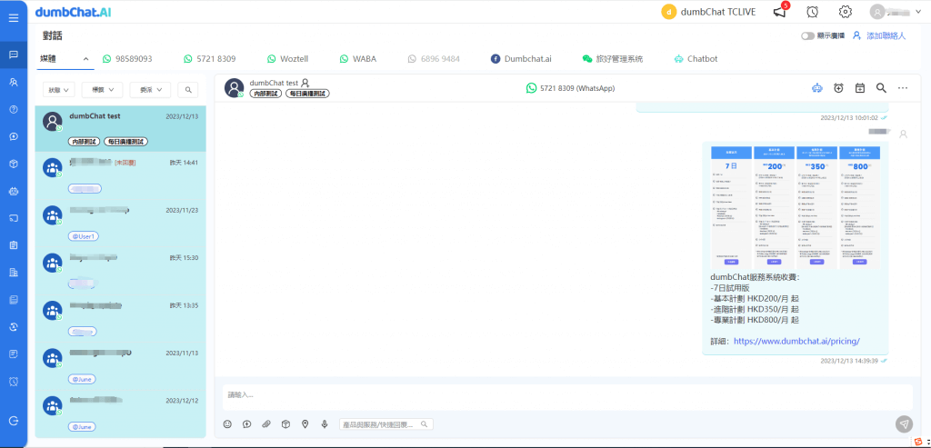Open the contacts sidebar icon
The width and height of the screenshot is (931, 448).
(14, 82)
